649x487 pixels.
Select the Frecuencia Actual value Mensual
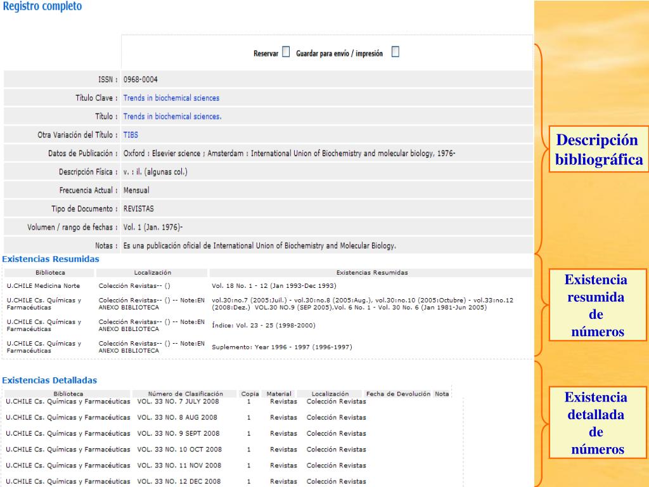coord(136,190)
